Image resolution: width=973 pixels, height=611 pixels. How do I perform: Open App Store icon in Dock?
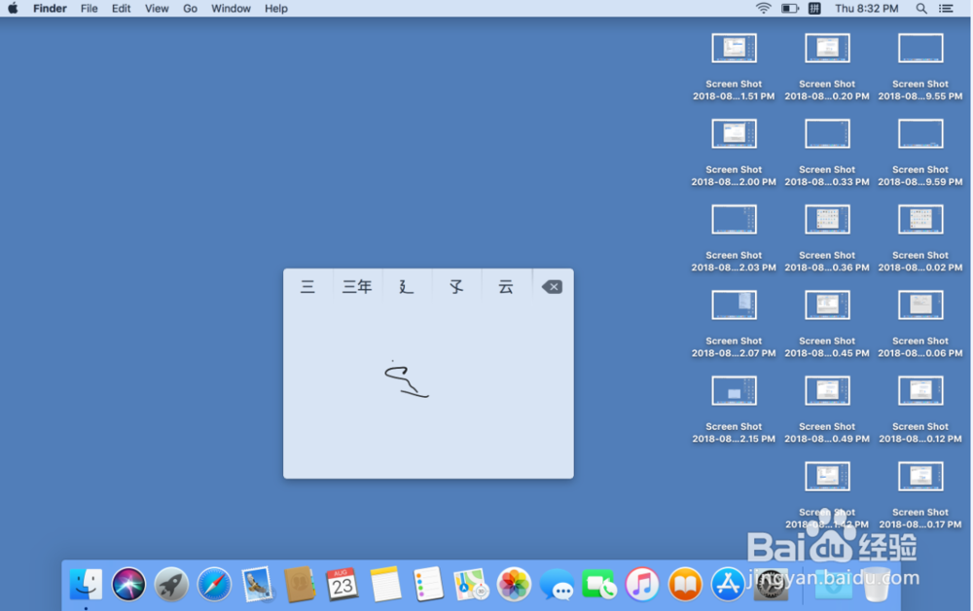click(728, 584)
